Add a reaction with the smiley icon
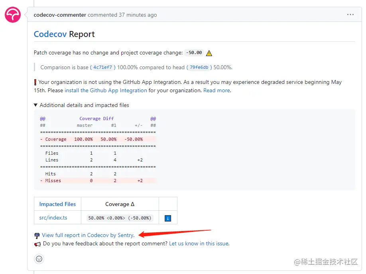 coord(39,259)
